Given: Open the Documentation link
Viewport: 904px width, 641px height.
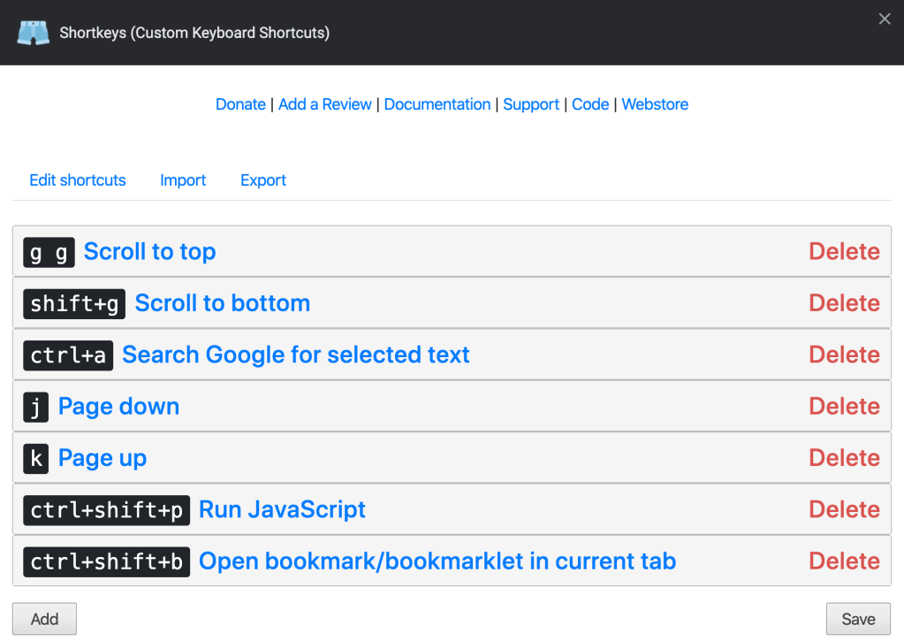Looking at the screenshot, I should click(437, 104).
